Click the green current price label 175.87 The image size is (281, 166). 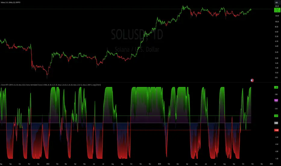pos(277,10)
